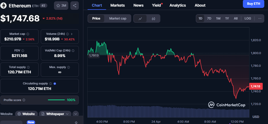Click the $210.97B market cap value
Image resolution: width=268 pixels, height=124 pixels.
[13, 39]
